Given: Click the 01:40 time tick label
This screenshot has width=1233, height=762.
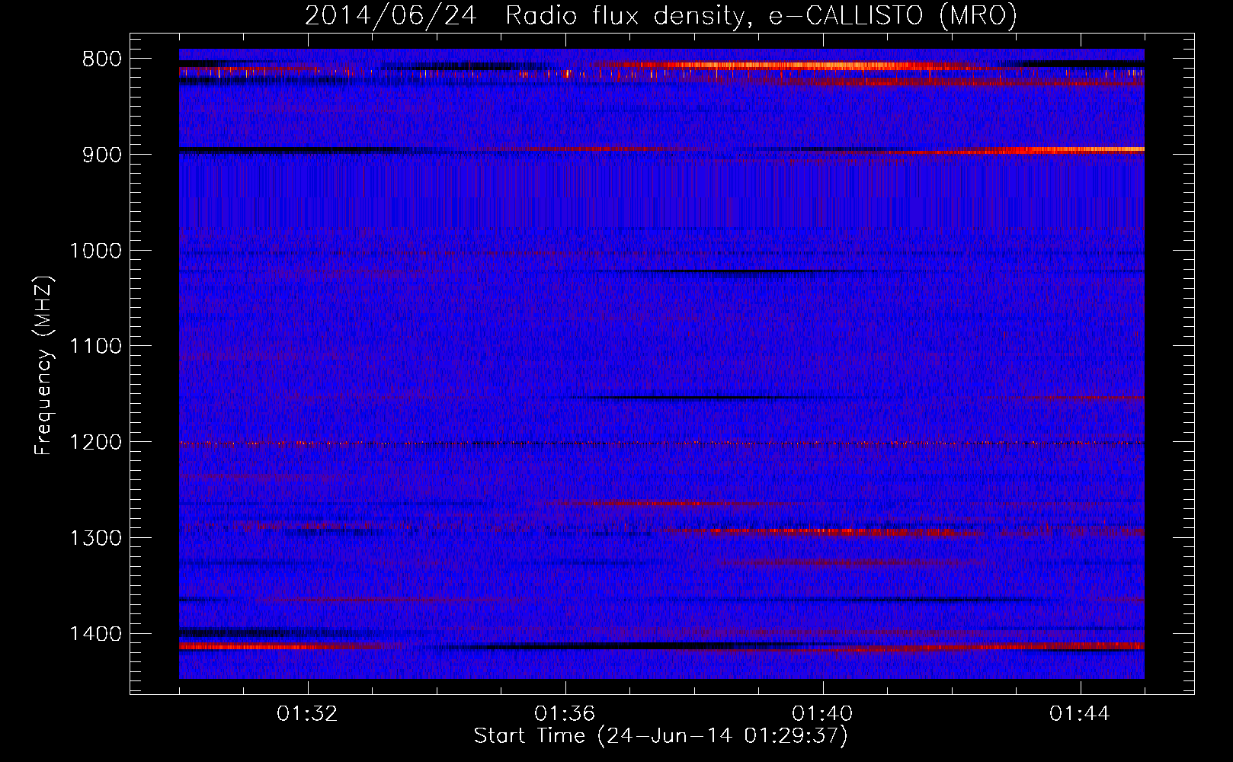Looking at the screenshot, I should click(x=822, y=714).
